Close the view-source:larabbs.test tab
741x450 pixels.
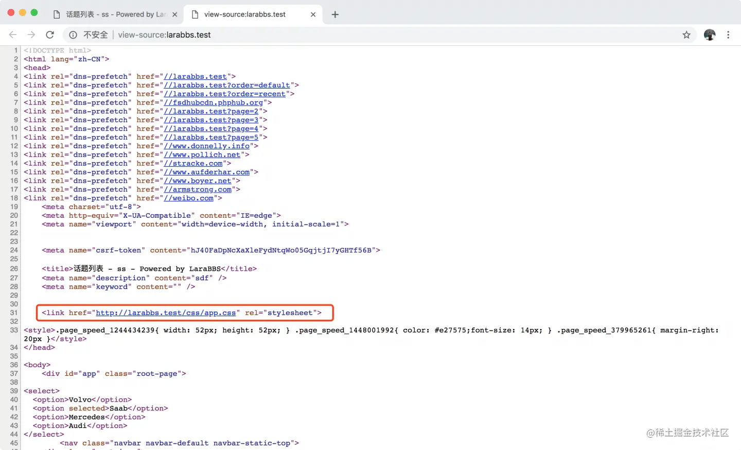313,14
